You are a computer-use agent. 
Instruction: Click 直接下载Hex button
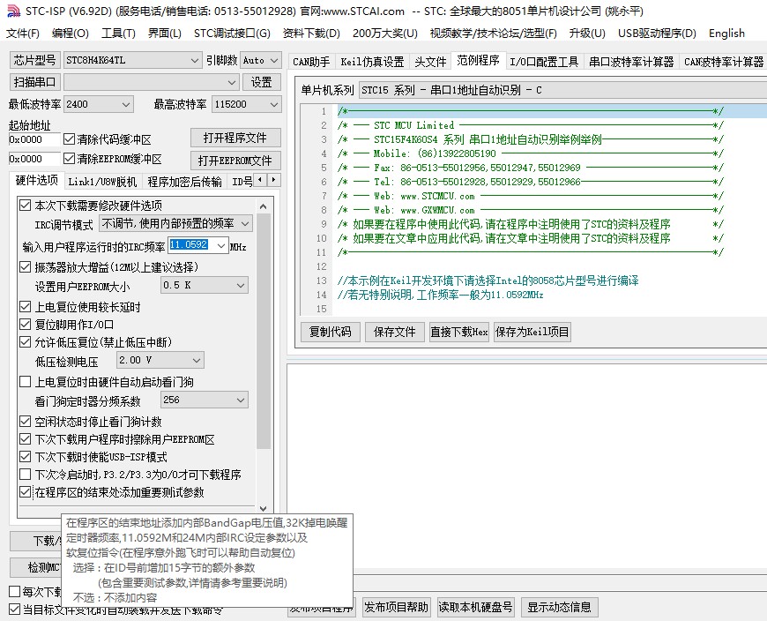pyautogui.click(x=458, y=332)
